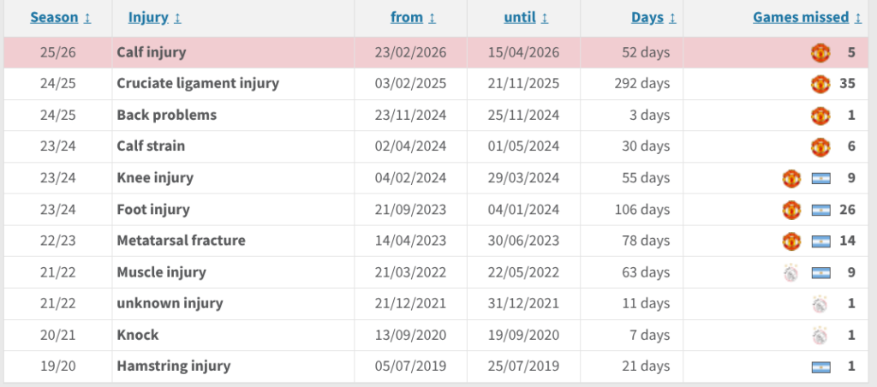Click Argentina flag in Knee injury row
The height and width of the screenshot is (387, 877).
(x=820, y=178)
